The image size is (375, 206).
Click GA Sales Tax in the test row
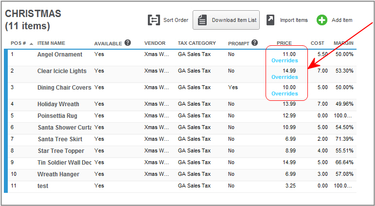point(194,186)
